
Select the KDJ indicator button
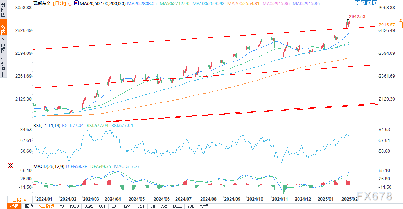(114, 206)
